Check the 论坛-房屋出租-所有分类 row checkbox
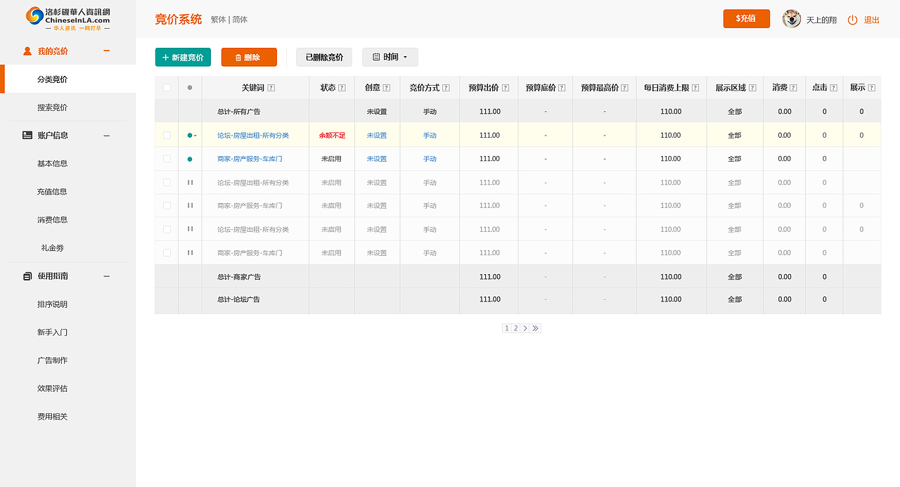Viewport: 900px width, 487px height. coord(166,135)
